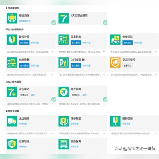Open the blue link under 无忧退货

point(23,124)
